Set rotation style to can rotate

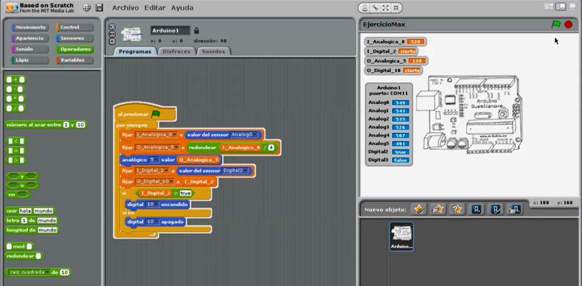[x=112, y=26]
